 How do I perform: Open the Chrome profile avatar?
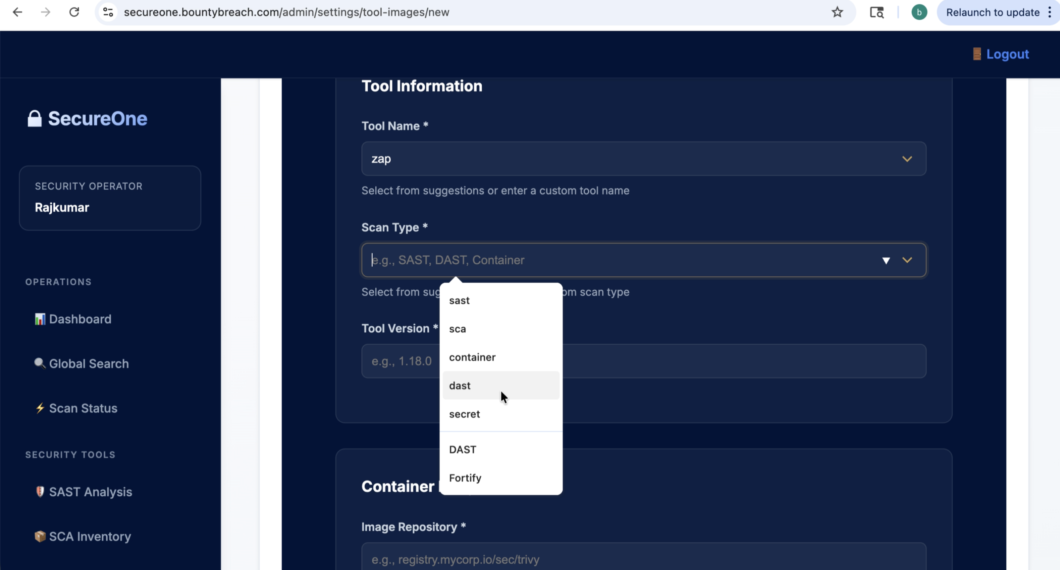click(x=919, y=12)
